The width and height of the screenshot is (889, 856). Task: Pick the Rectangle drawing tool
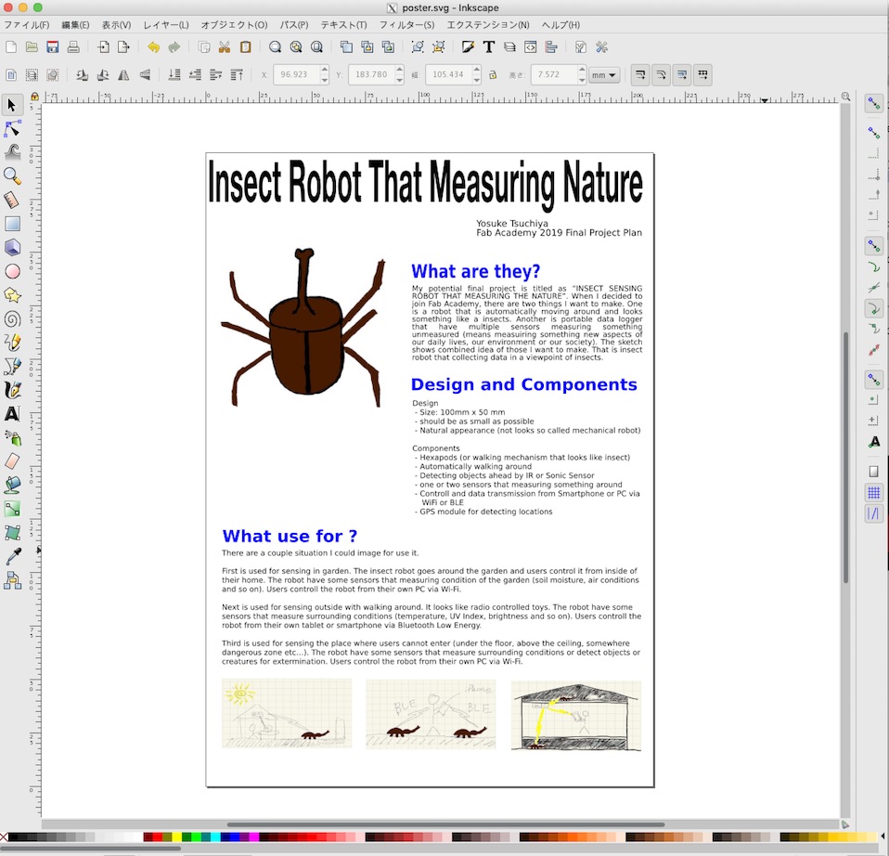pyautogui.click(x=12, y=224)
